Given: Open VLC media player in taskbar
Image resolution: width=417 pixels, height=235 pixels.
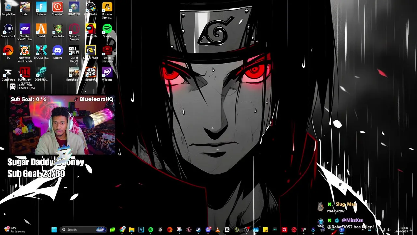Looking at the screenshot, I should (x=217, y=230).
